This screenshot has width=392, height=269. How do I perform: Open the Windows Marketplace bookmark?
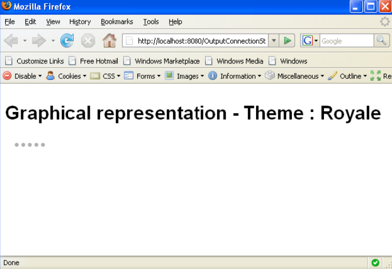point(162,61)
